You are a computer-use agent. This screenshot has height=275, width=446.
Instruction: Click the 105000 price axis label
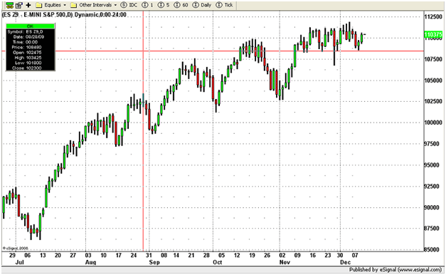pos(433,81)
